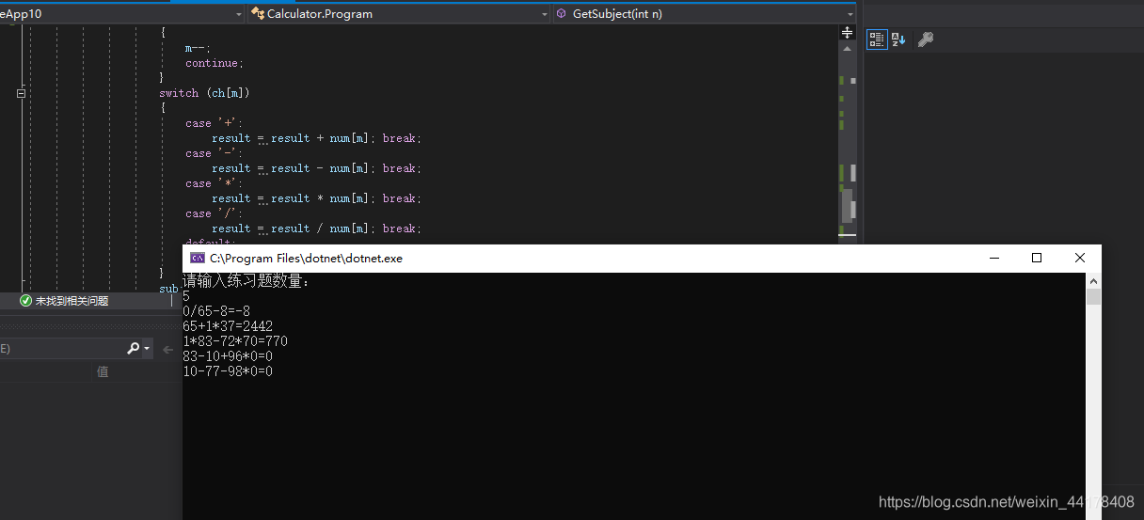The width and height of the screenshot is (1144, 520).
Task: Click the code line m--;
Action: pyautogui.click(x=199, y=48)
